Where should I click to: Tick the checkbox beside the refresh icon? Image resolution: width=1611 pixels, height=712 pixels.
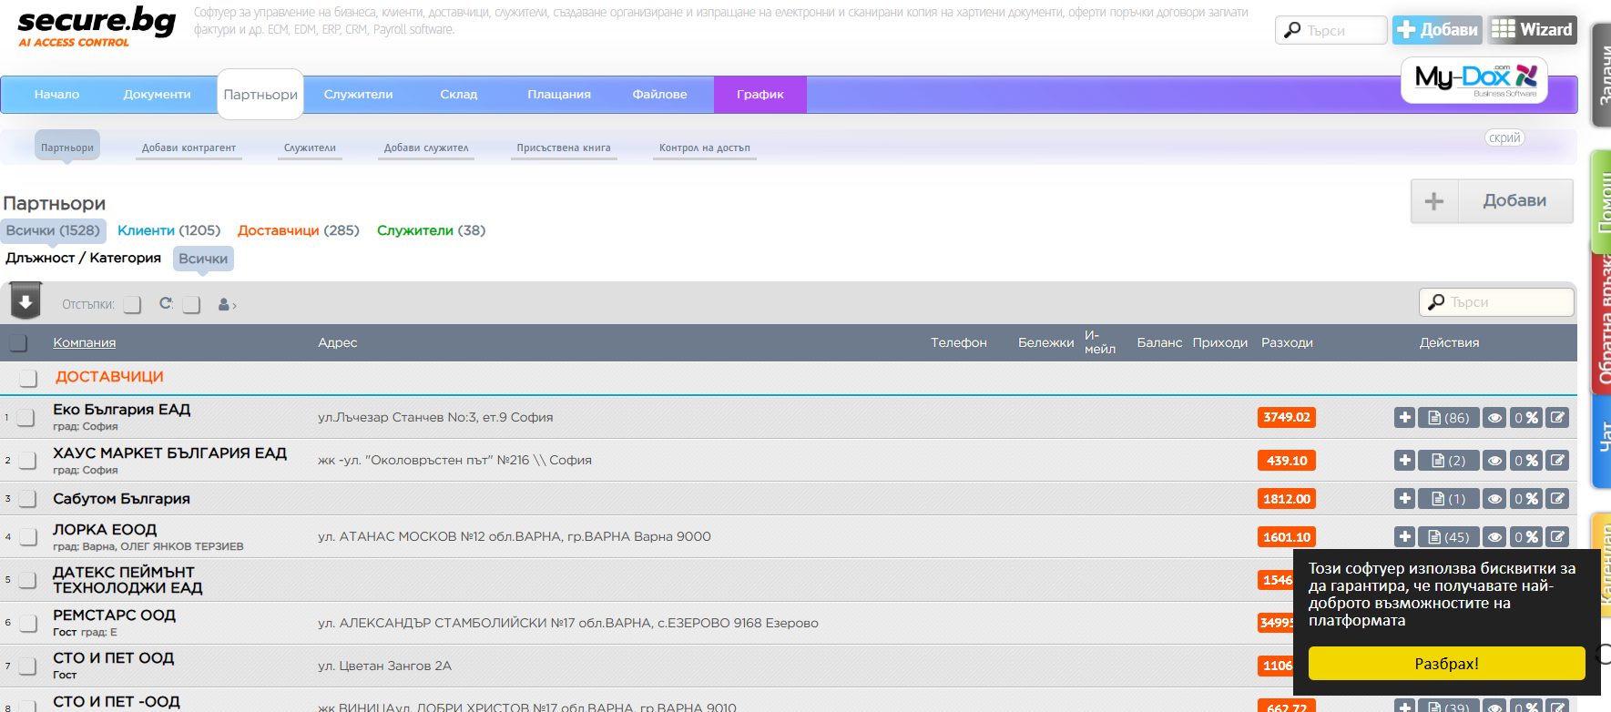pos(191,305)
